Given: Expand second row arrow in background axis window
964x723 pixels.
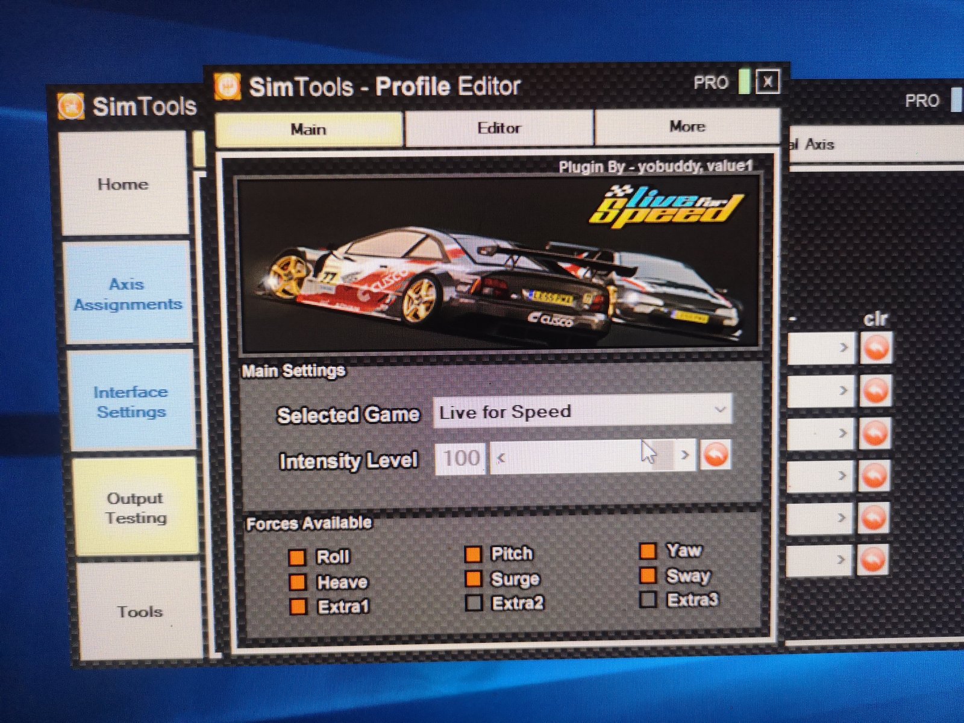Looking at the screenshot, I should coord(843,390).
